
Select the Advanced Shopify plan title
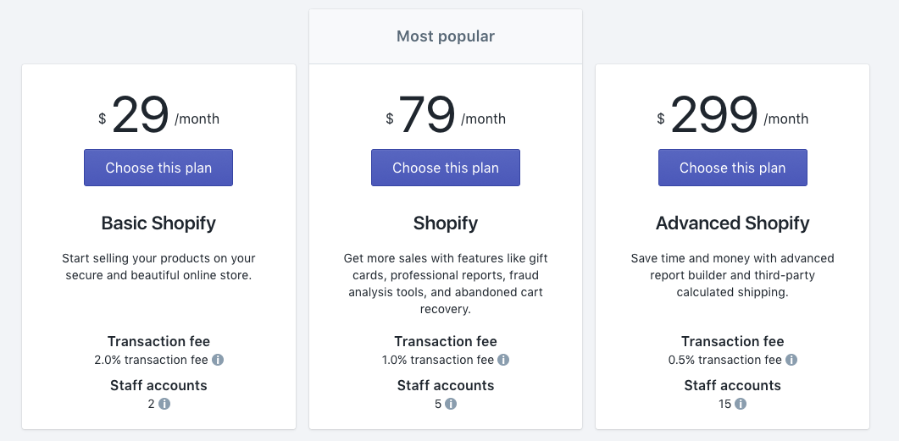(x=733, y=223)
